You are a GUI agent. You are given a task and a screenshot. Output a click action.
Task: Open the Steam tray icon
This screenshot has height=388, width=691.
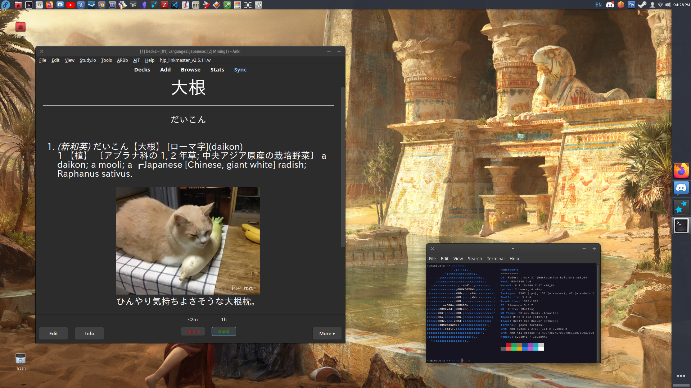(x=642, y=5)
